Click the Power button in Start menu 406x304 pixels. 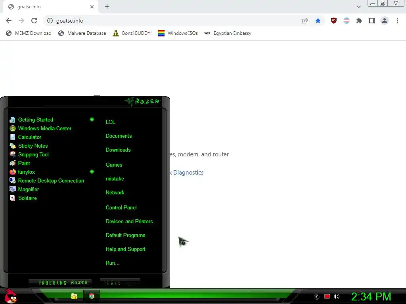pos(120,283)
